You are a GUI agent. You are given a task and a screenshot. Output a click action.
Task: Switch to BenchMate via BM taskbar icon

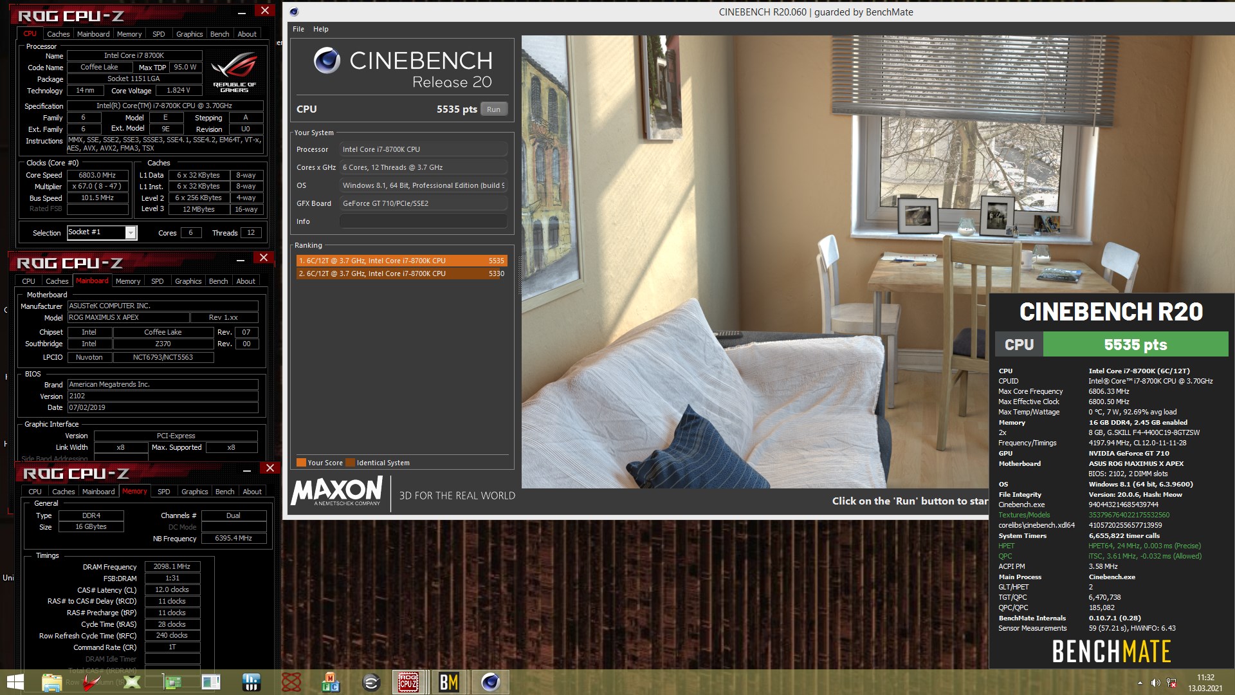449,681
